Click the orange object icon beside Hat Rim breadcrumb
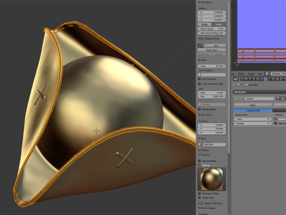Viewport: 286px width, 215px height. (x=247, y=85)
